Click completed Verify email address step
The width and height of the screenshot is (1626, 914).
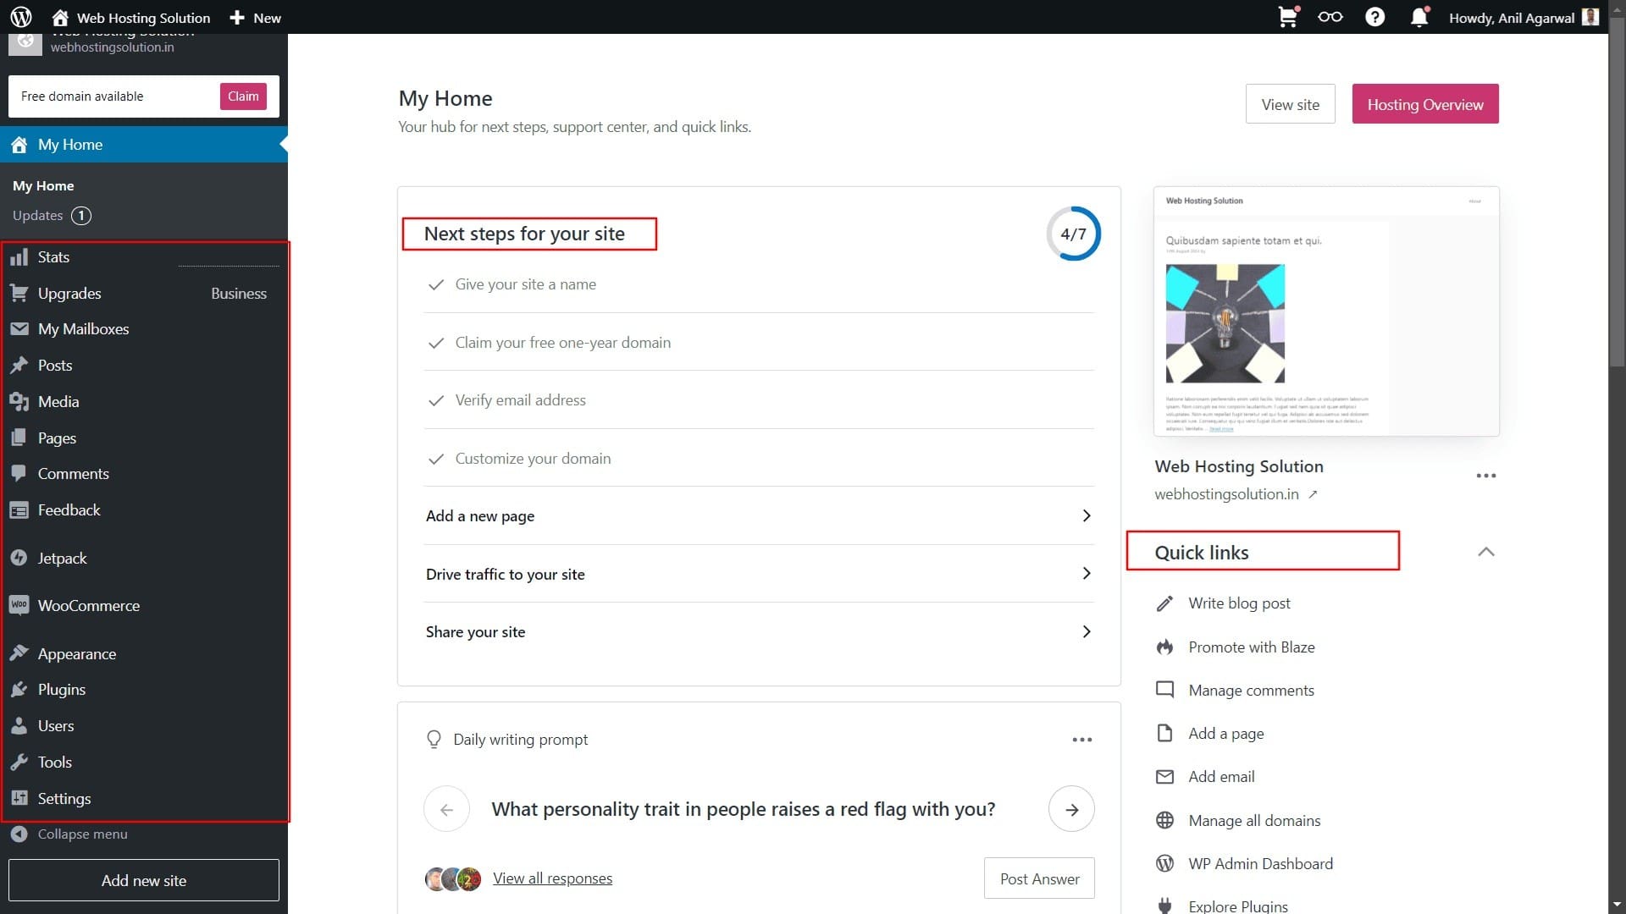point(520,400)
